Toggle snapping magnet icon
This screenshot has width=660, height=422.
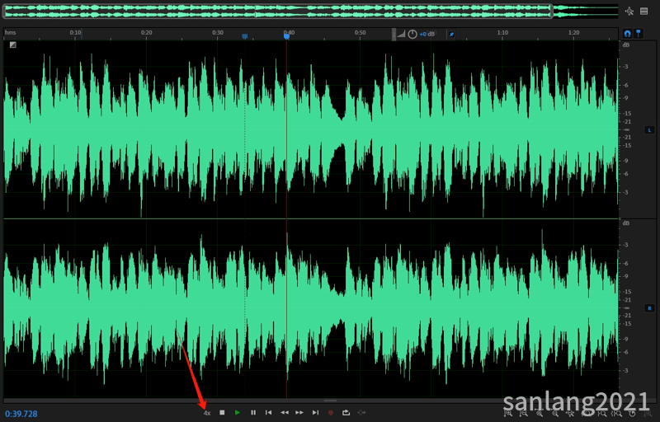pos(627,33)
